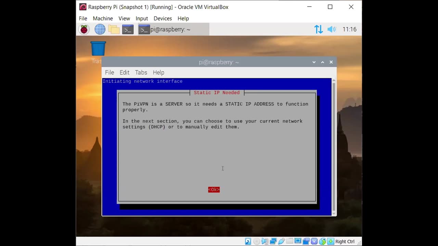The height and width of the screenshot is (246, 438).
Task: Click the VirtualBox optical drive status icon
Action: point(257,242)
